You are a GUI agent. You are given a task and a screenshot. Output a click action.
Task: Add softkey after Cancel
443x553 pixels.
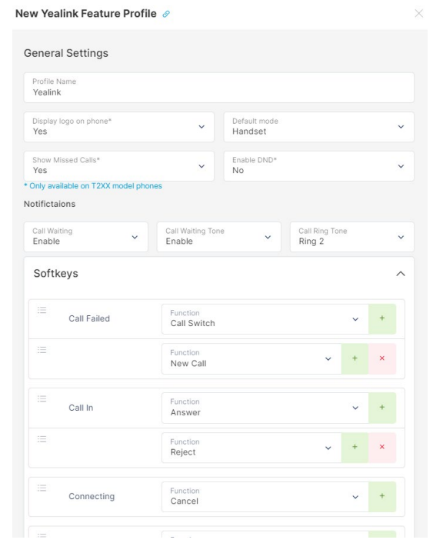[382, 497]
